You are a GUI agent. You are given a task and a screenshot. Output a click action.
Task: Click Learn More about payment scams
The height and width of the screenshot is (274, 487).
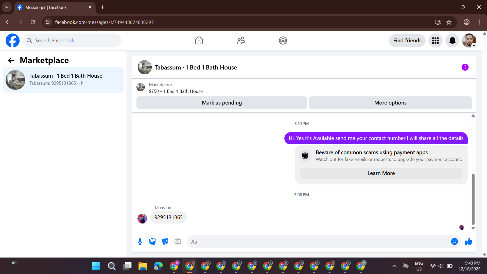coord(381,173)
